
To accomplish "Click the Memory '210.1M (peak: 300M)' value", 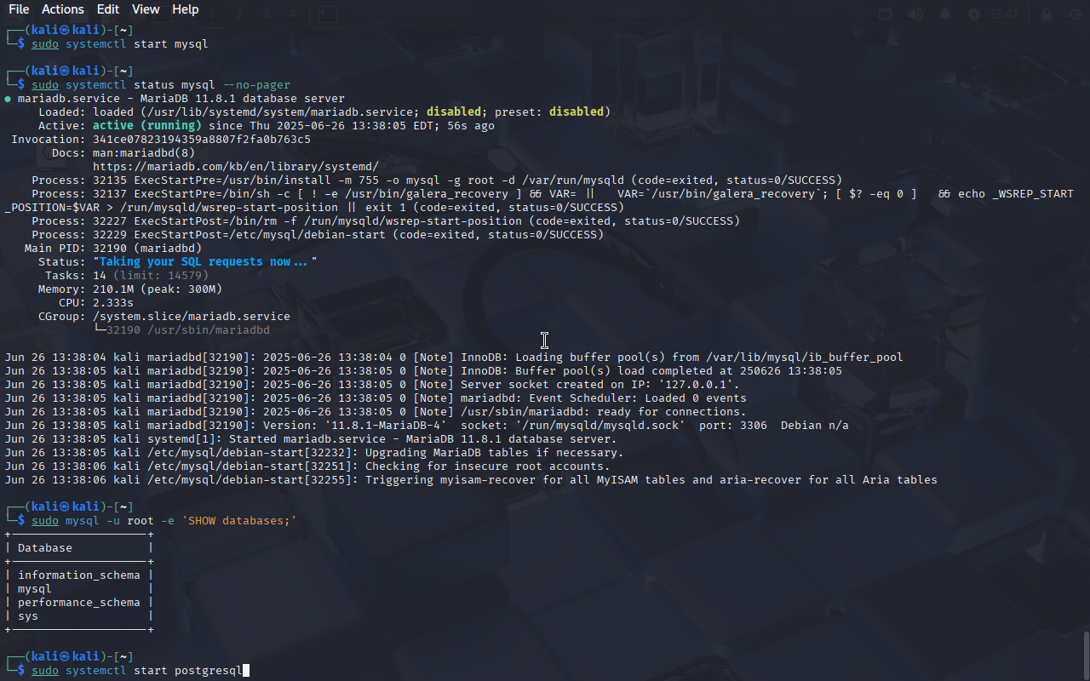I will (158, 289).
